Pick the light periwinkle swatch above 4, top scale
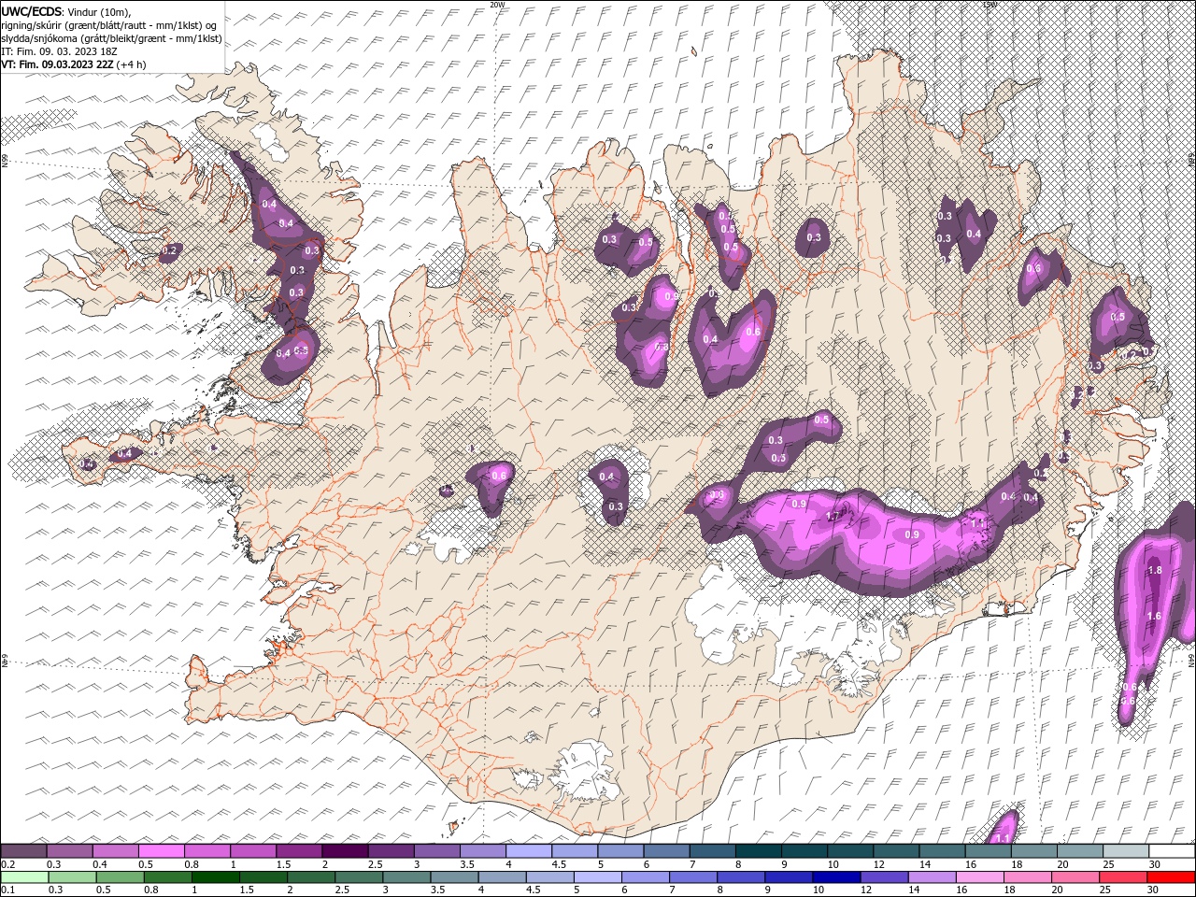Image resolution: width=1196 pixels, height=897 pixels. [x=529, y=851]
